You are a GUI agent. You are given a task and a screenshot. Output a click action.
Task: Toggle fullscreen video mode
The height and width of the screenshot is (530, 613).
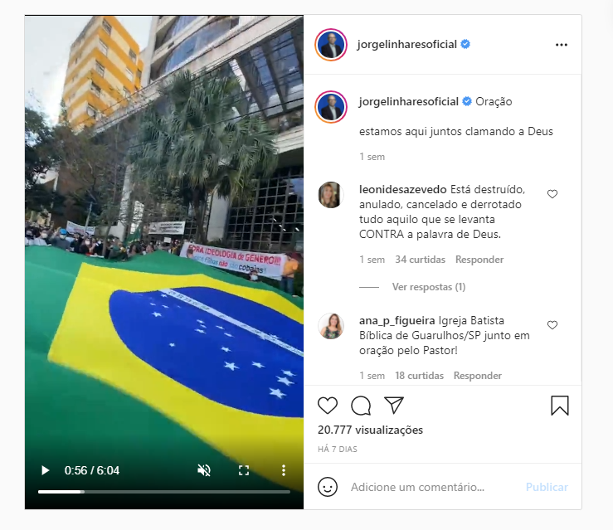(244, 470)
